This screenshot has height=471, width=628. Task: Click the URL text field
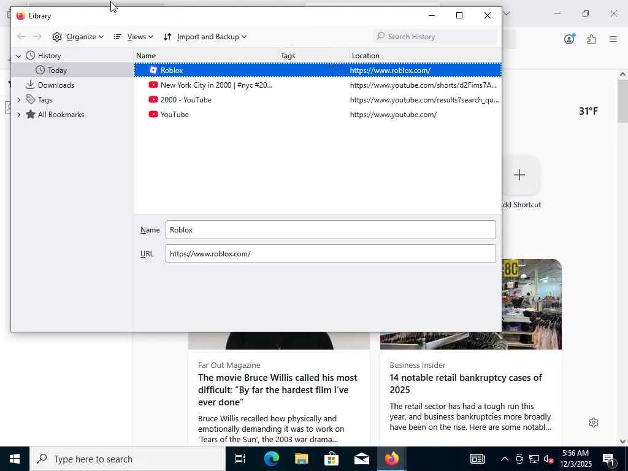point(331,253)
